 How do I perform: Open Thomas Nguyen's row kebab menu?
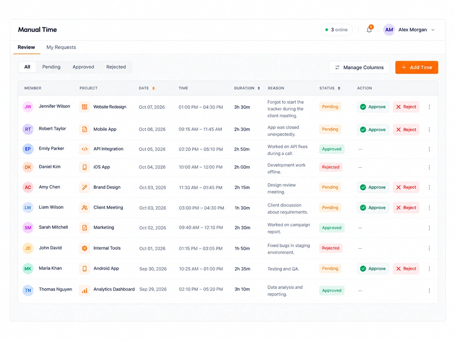point(429,290)
